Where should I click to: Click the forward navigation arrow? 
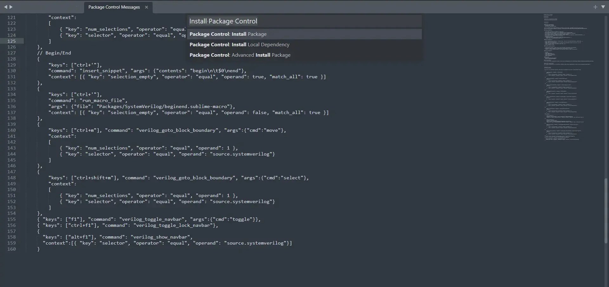(x=11, y=7)
